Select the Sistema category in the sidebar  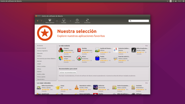[x=39, y=72]
